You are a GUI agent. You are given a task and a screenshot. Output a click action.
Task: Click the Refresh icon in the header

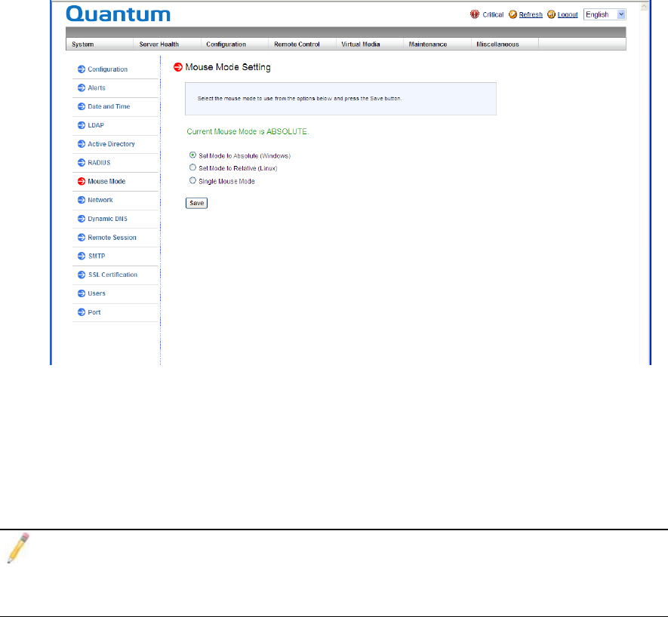[x=513, y=14]
